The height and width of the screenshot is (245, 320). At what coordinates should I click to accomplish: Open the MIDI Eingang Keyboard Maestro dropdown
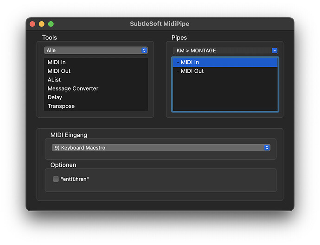[161, 148]
